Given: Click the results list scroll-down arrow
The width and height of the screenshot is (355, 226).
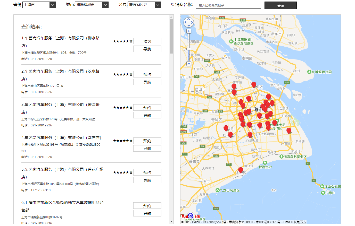Looking at the screenshot, I should point(171,222).
